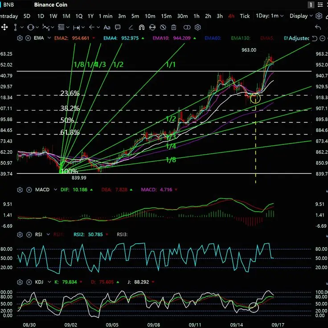Switch to the 1Q timeframe
The image size is (328, 328).
pyautogui.click(x=79, y=16)
